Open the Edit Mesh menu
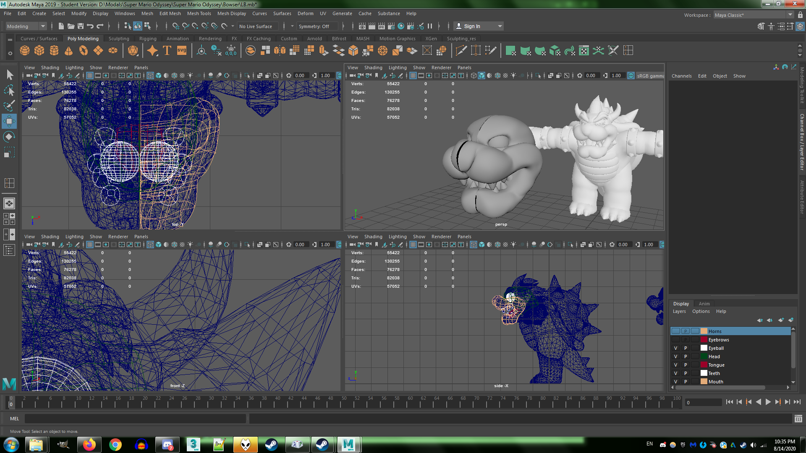 (x=170, y=13)
